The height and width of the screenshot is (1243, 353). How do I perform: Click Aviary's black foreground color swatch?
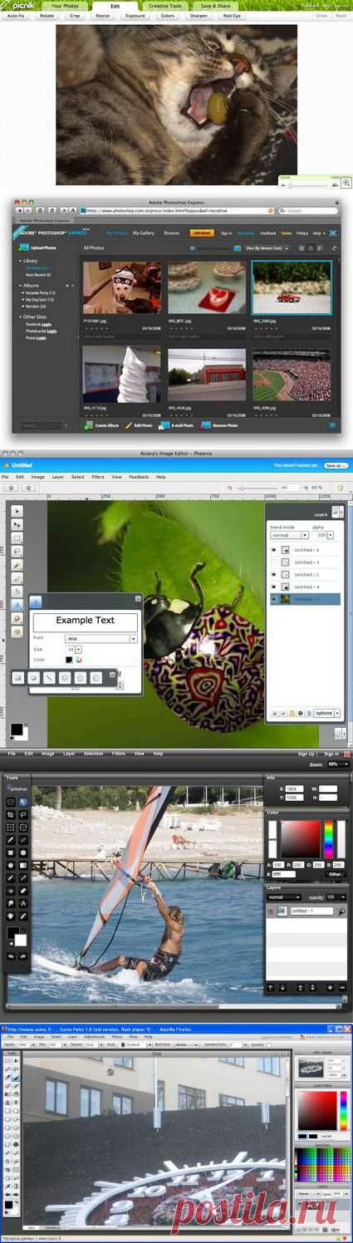point(17,729)
